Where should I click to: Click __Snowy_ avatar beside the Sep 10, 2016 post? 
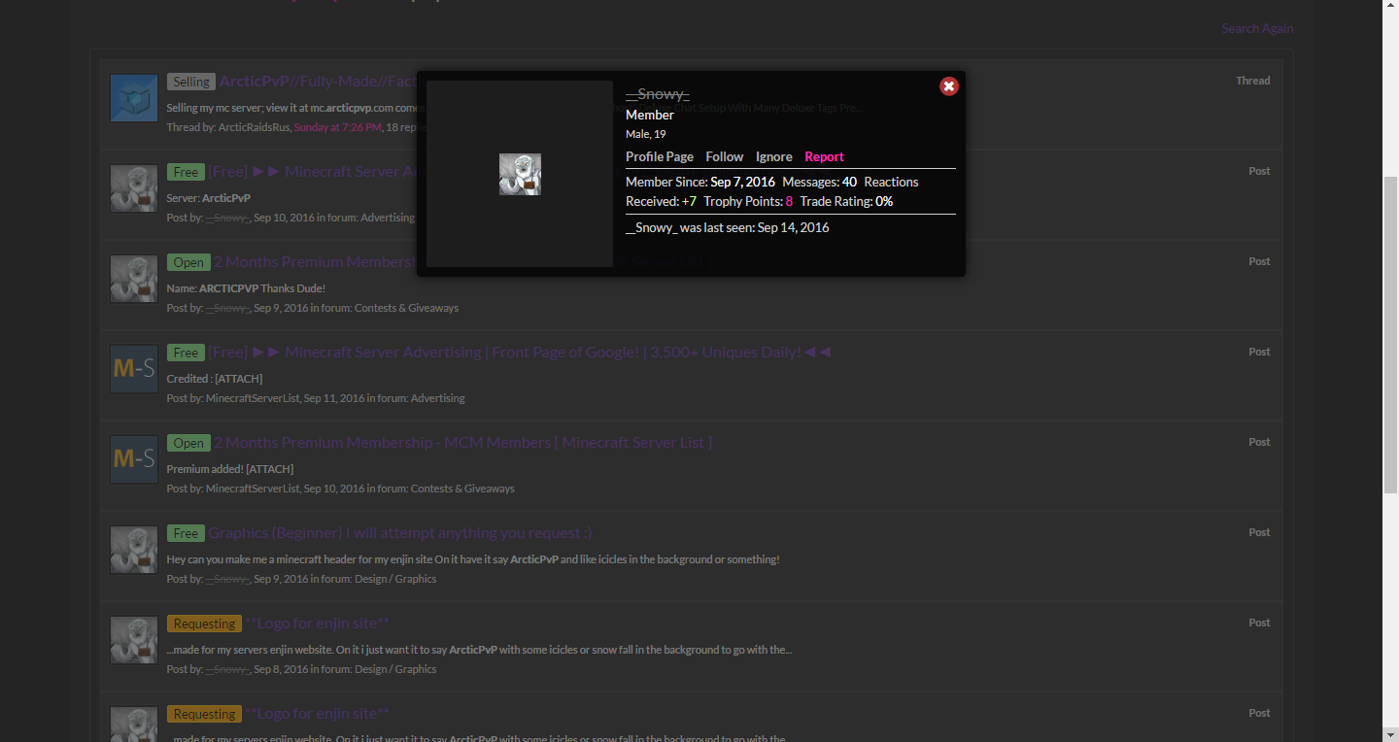(x=134, y=188)
